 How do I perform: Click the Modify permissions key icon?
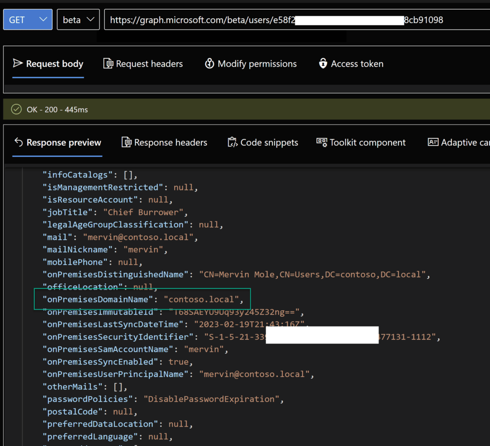coord(210,63)
